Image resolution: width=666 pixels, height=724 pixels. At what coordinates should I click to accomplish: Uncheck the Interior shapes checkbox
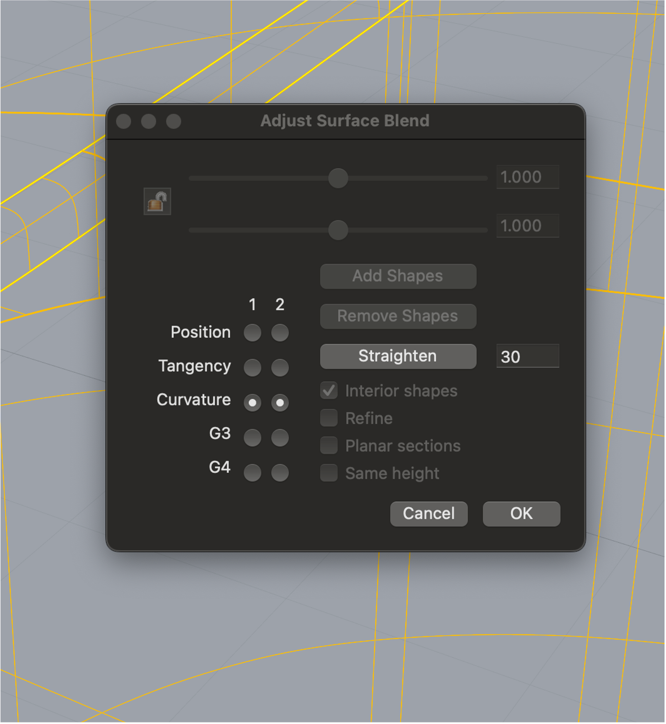click(329, 391)
